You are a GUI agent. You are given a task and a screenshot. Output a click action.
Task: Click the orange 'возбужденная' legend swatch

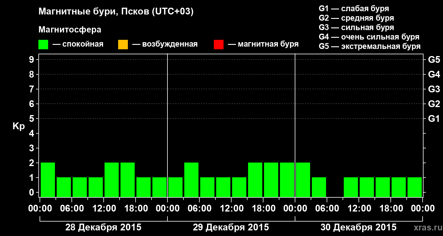coord(123,45)
